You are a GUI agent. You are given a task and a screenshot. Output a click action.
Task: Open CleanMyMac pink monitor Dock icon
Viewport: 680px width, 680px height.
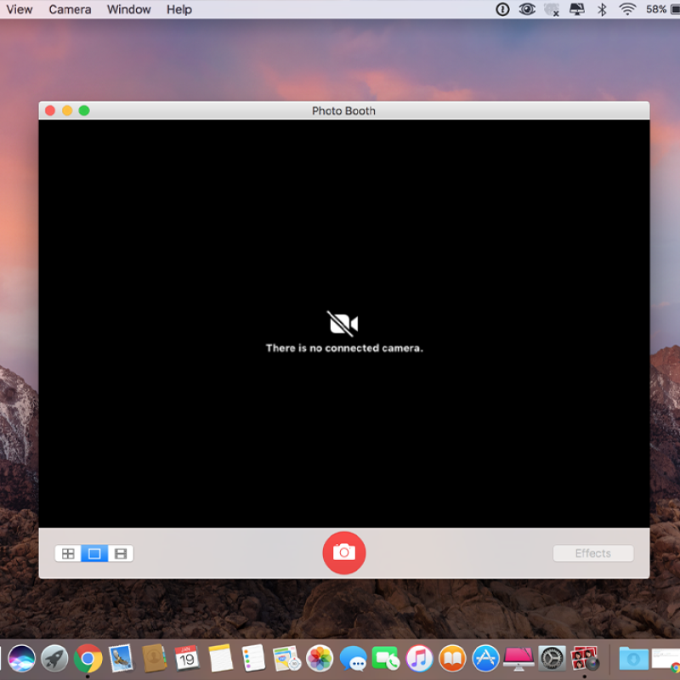tap(518, 658)
